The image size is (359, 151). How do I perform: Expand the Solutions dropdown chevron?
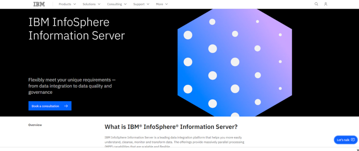(x=99, y=4)
